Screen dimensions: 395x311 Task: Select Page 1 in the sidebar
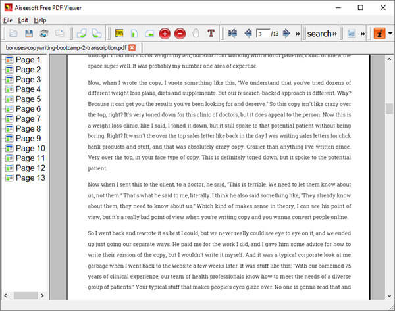[28, 60]
